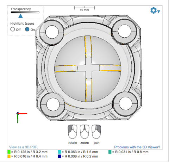Click the teal R 0.031 in swatch

[x=110, y=152]
